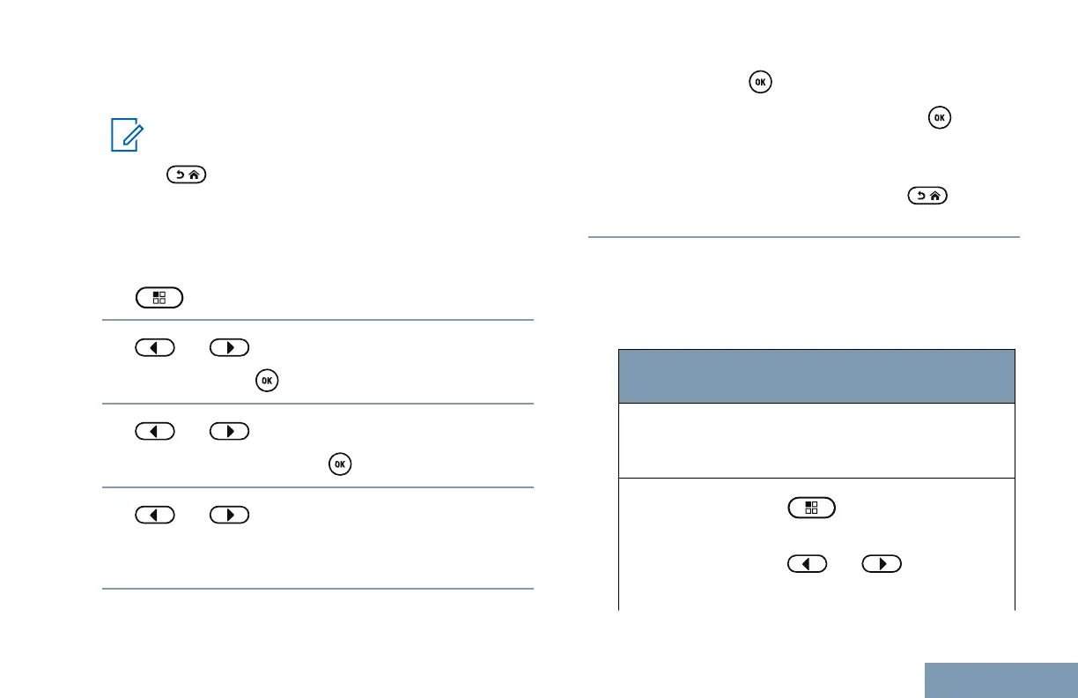Viewport: 1078px width, 698px height.
Task: Click the left arrow inside the table
Action: [x=809, y=561]
